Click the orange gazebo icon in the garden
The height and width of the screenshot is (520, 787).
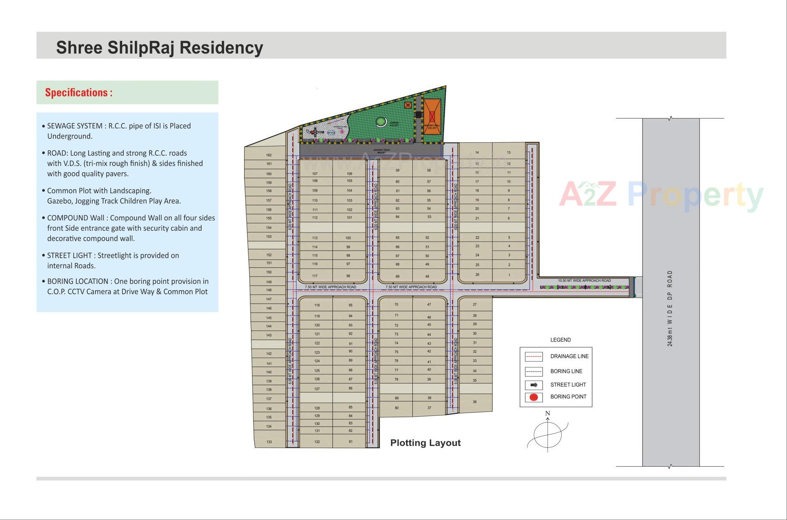pyautogui.click(x=408, y=105)
